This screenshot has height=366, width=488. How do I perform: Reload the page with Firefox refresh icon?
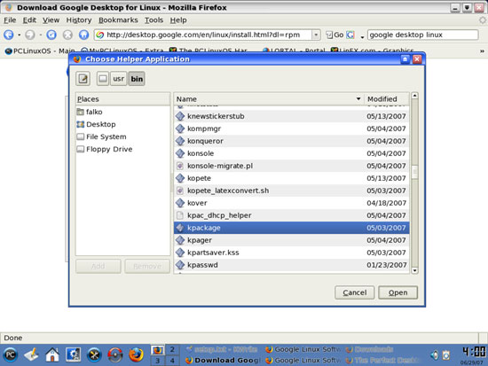[x=51, y=35]
